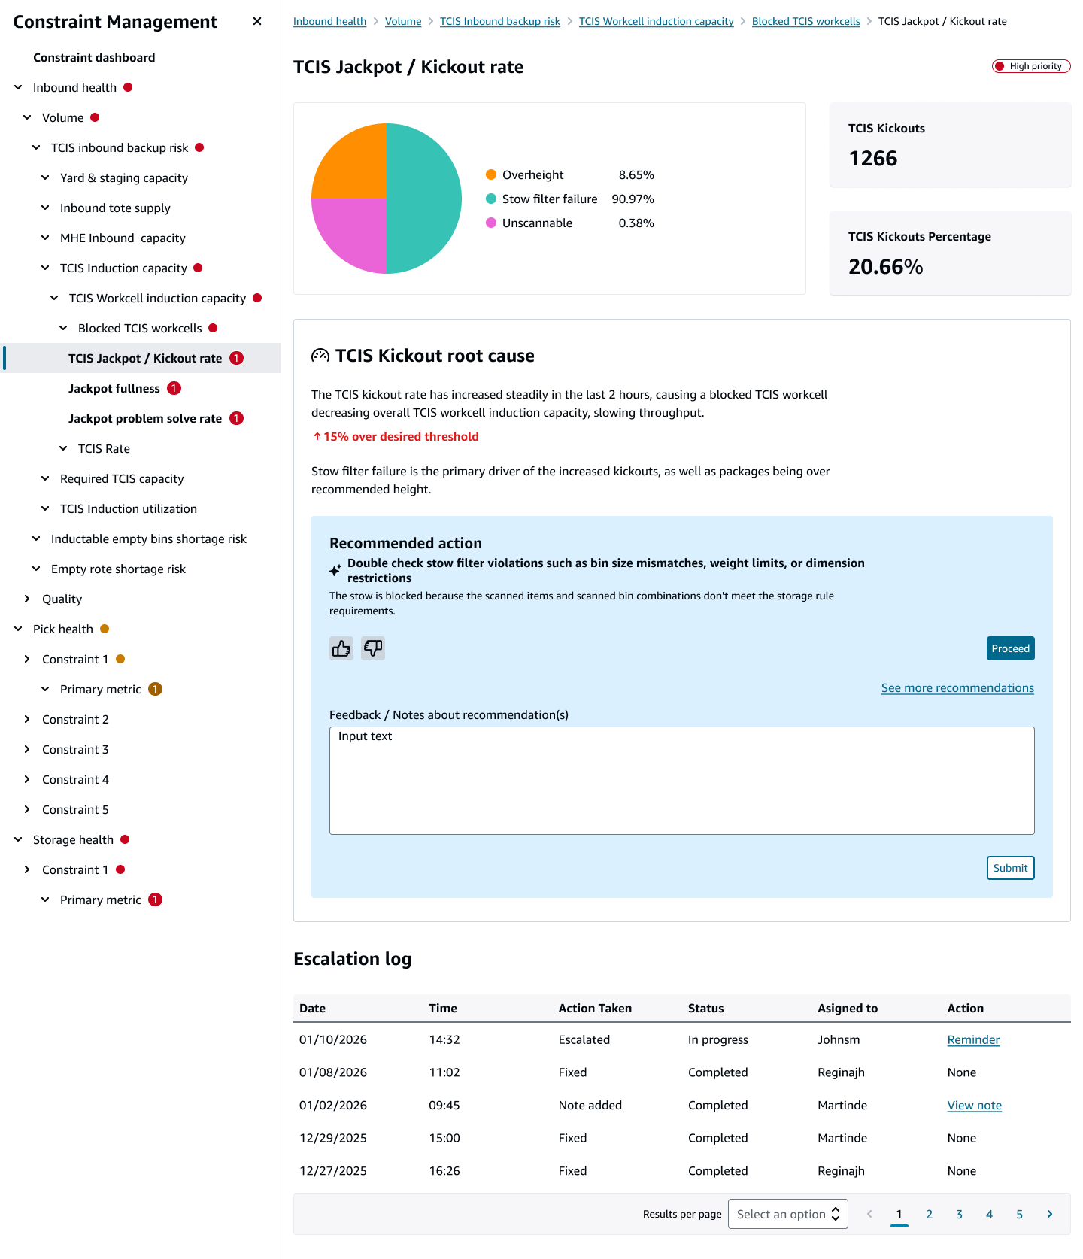The width and height of the screenshot is (1083, 1259).
Task: Open MHE Inbound capacity item
Action: 123,238
